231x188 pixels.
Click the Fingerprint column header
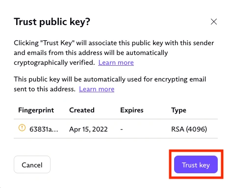click(x=36, y=110)
